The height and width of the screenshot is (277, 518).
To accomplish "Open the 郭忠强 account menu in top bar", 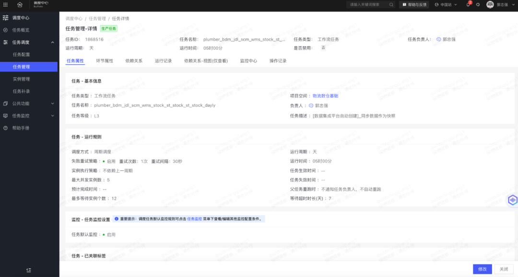I will (x=500, y=5).
